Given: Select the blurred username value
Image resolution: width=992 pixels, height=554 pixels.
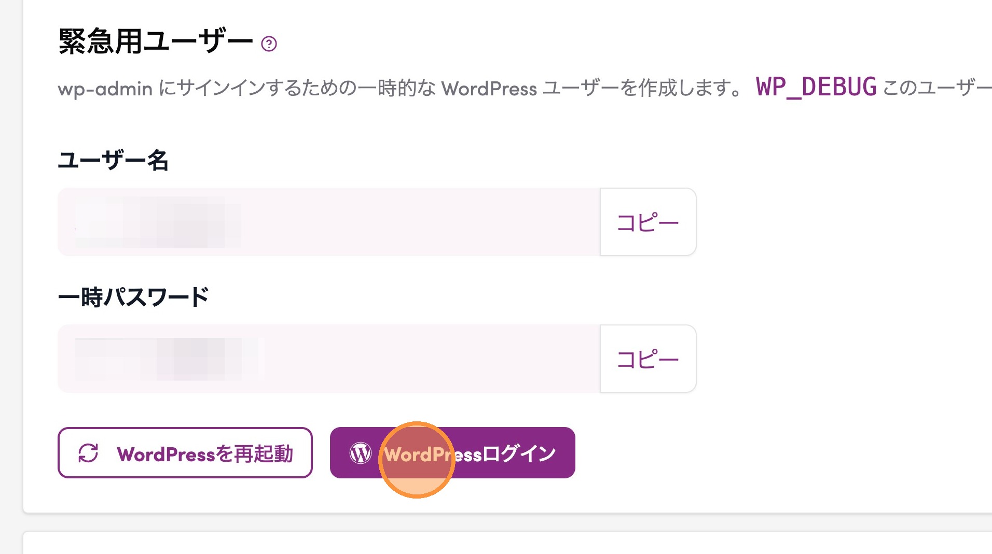Looking at the screenshot, I should (x=158, y=222).
